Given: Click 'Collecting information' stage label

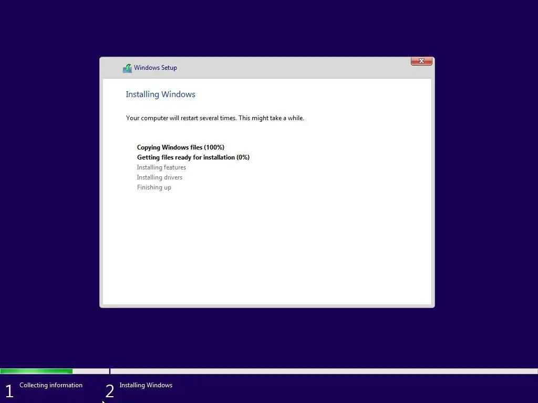Looking at the screenshot, I should click(51, 385).
